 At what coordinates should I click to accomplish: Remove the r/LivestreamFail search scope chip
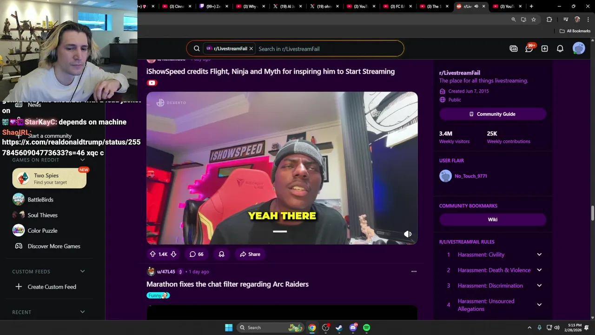pyautogui.click(x=251, y=48)
